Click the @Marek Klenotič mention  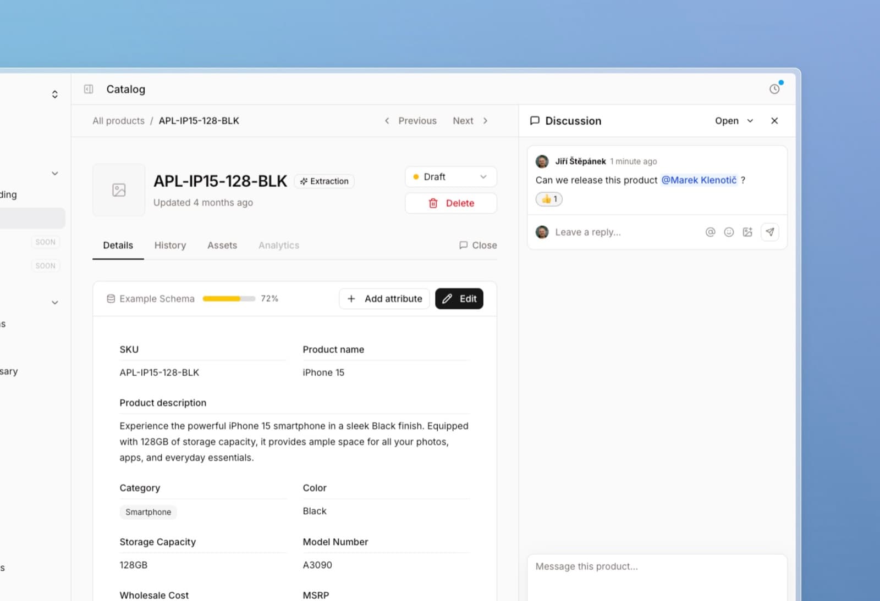click(x=698, y=180)
